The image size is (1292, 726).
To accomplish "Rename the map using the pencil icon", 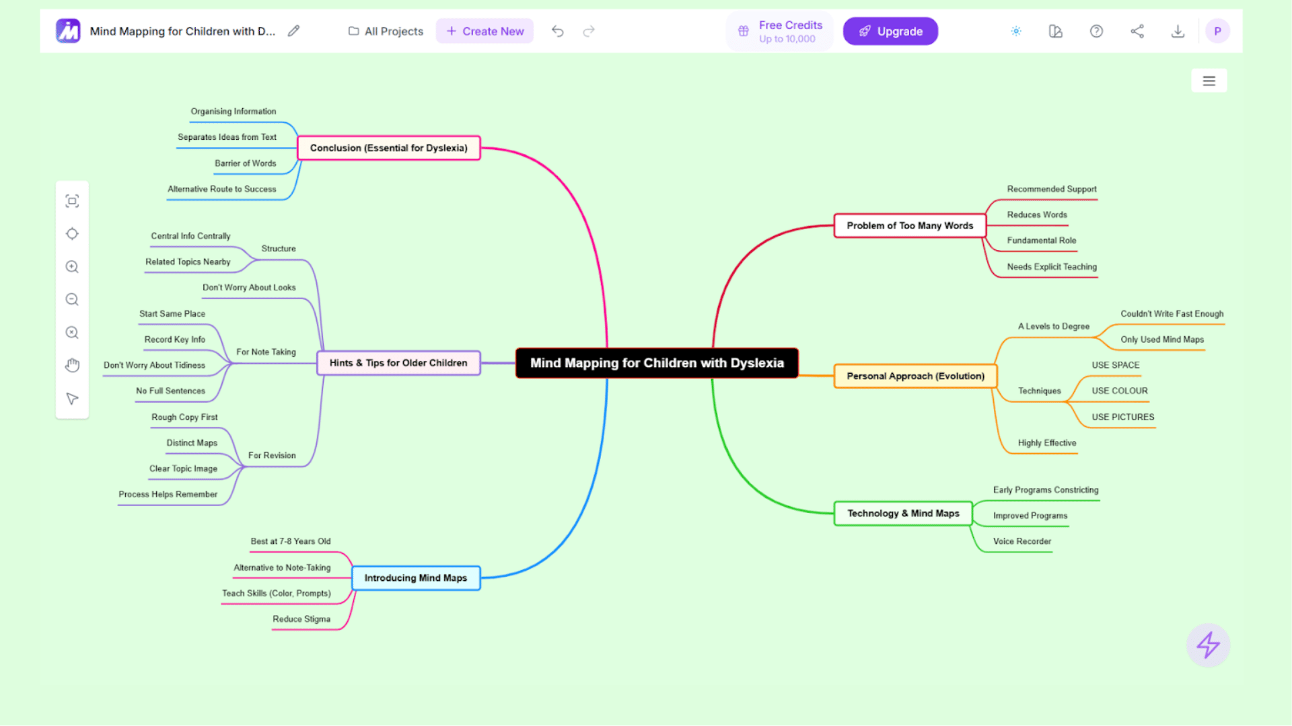I will click(x=293, y=31).
